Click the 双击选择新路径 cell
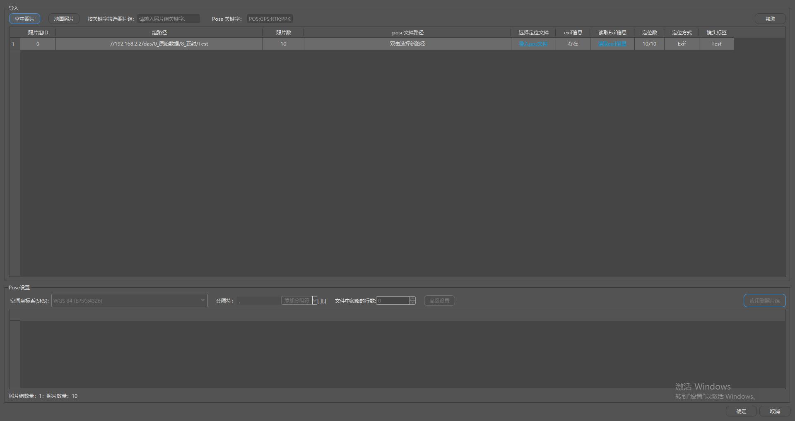The height and width of the screenshot is (421, 795). pos(407,44)
